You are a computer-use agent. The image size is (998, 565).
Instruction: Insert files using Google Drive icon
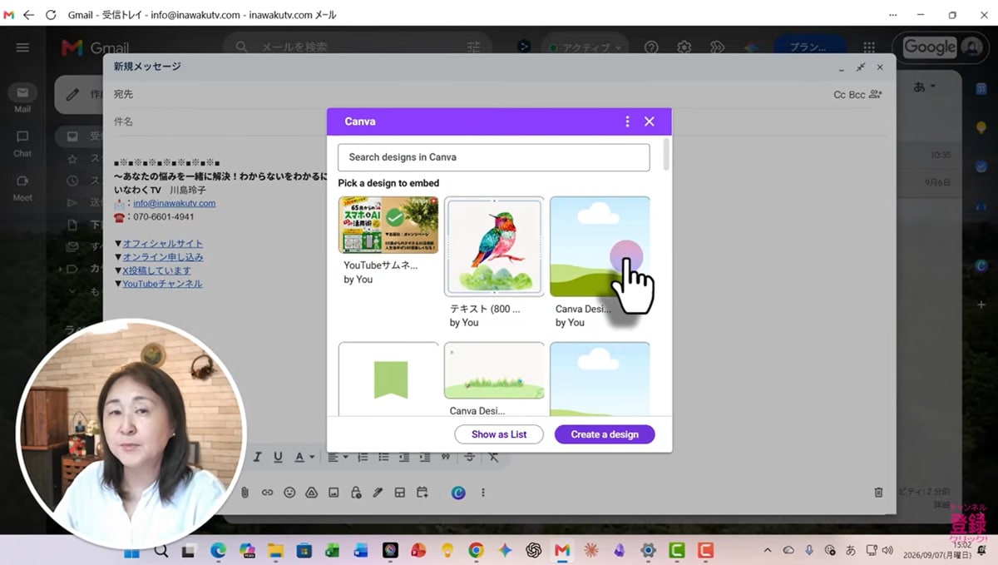[312, 493]
